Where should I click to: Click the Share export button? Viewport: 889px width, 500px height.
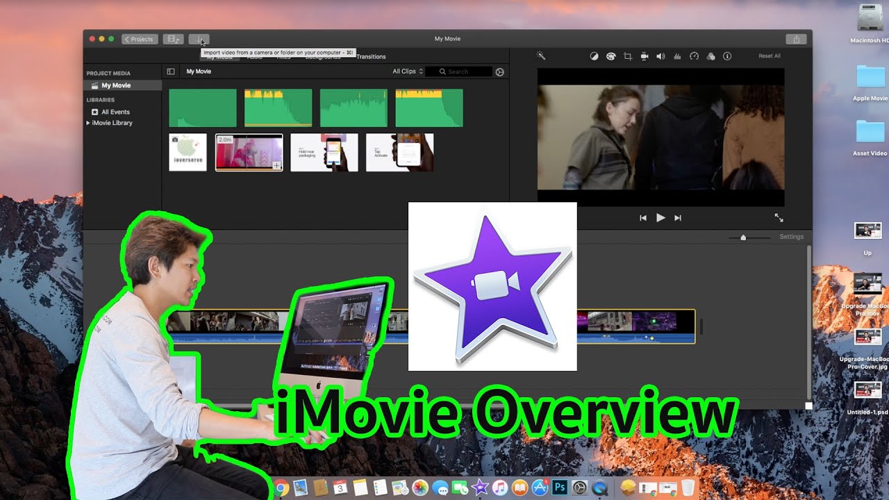[796, 39]
